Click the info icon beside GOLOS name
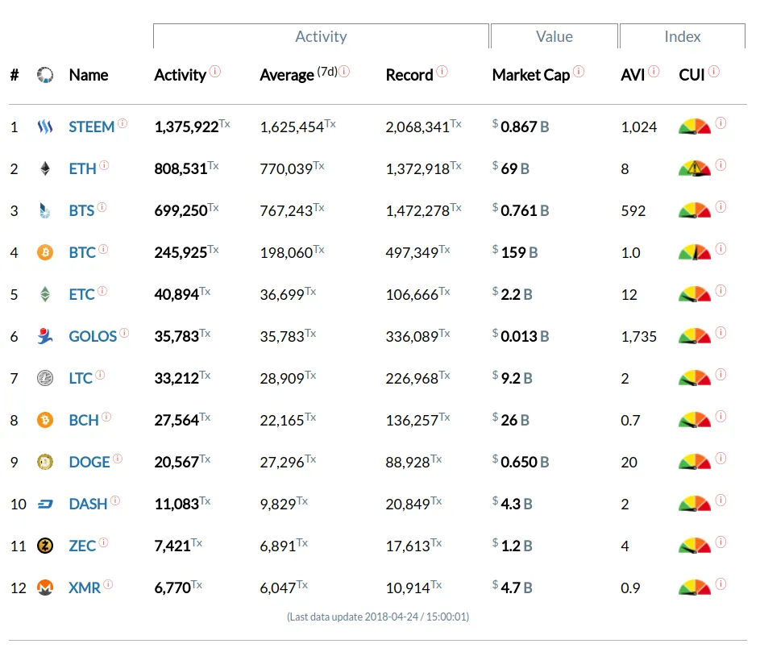Viewport: 760px width, 652px height. coord(125,333)
